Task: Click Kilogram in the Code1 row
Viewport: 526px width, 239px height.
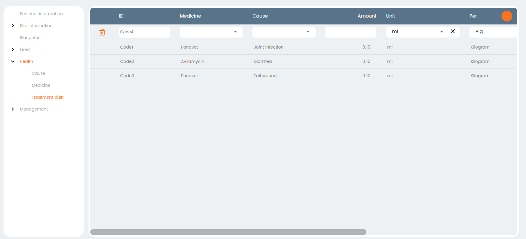Action: click(x=480, y=47)
